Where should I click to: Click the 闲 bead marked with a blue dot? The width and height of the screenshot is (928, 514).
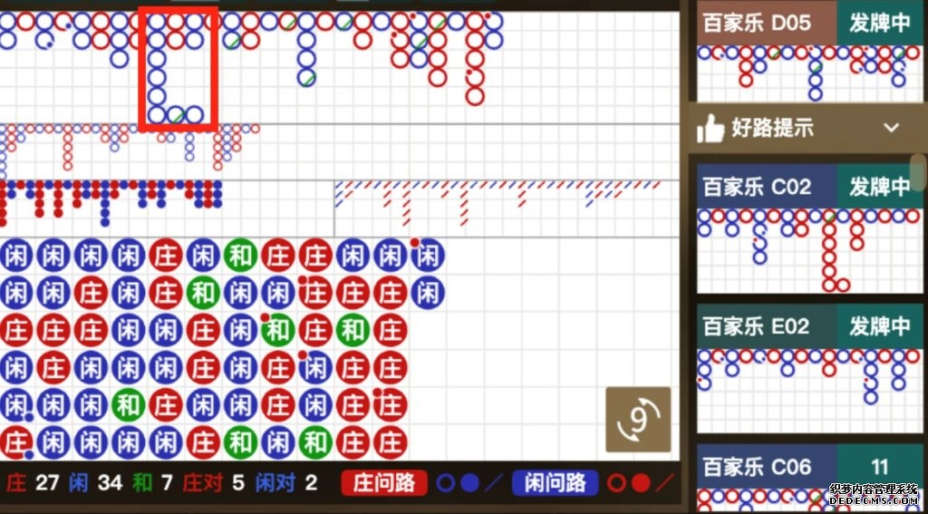click(x=16, y=406)
